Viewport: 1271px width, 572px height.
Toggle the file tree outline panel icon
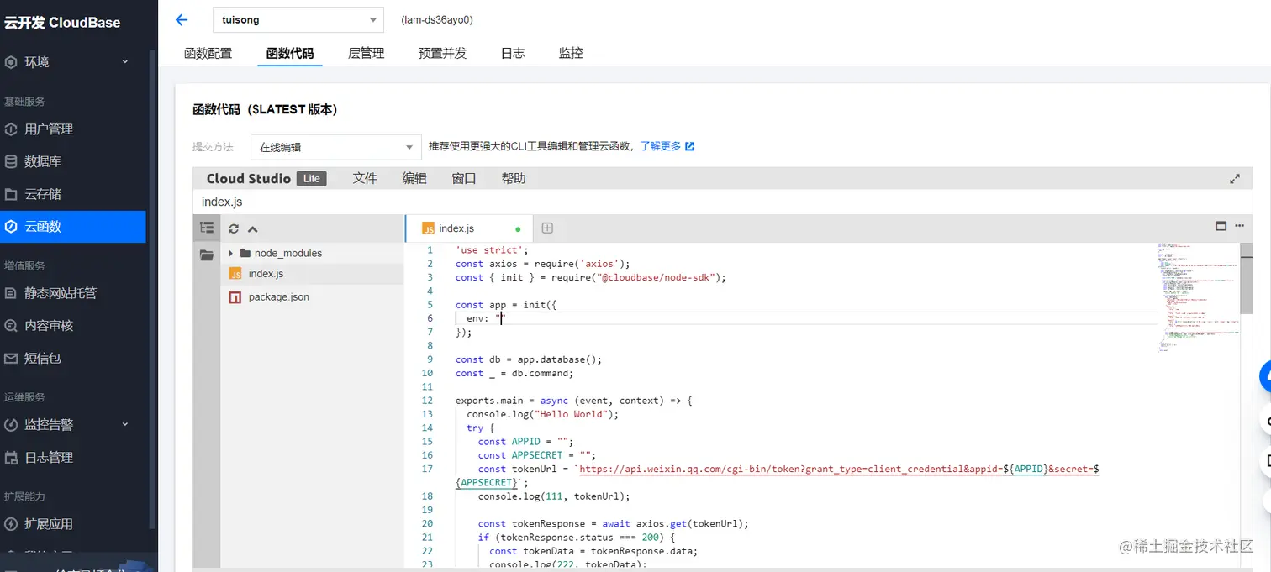tap(207, 228)
